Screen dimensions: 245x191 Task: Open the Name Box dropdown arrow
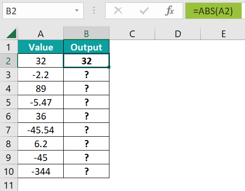click(x=77, y=10)
